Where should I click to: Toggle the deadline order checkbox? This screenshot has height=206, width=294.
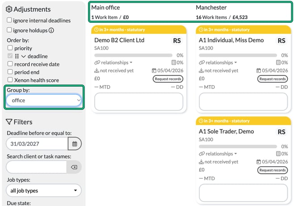(10, 56)
